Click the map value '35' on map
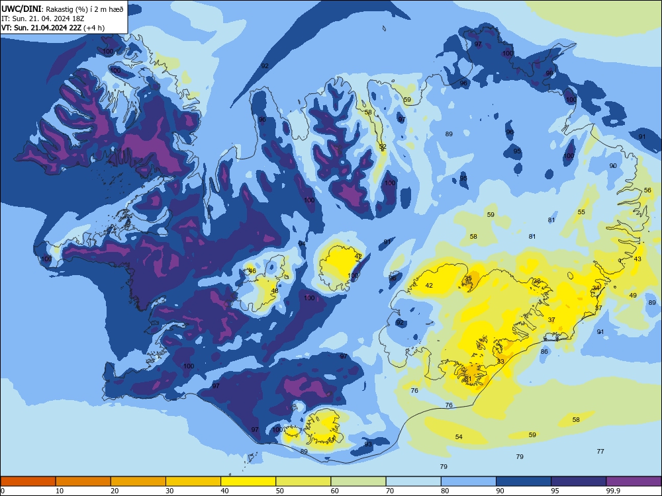Screen dimensions: 662x496 pyautogui.click(x=468, y=278)
